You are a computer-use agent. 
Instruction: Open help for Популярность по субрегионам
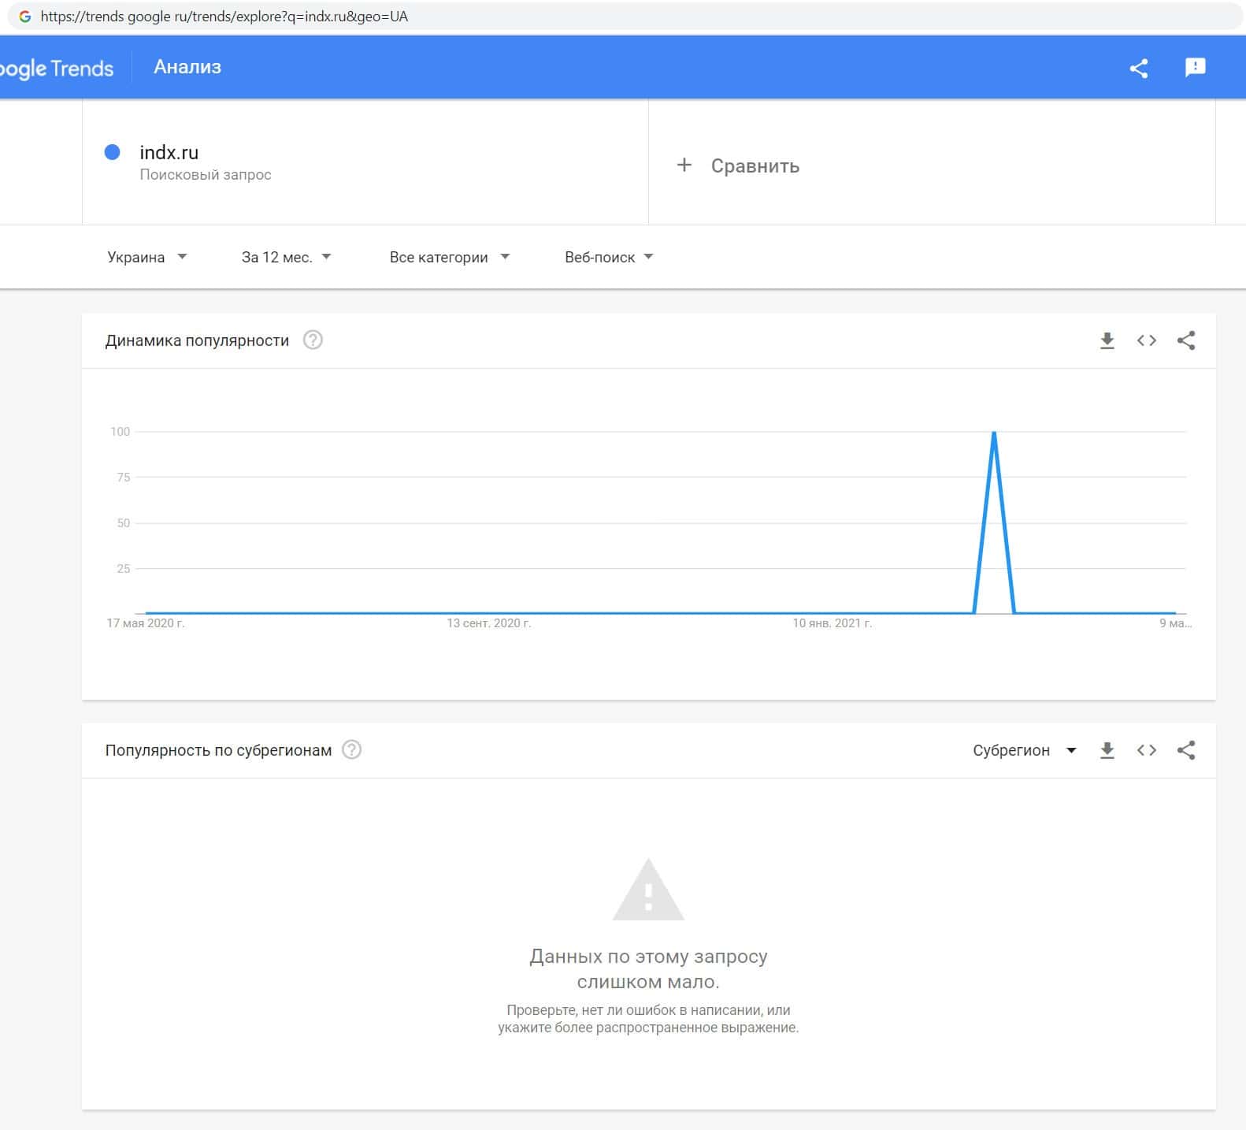point(352,750)
